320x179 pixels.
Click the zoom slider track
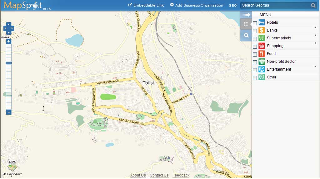click(x=8, y=77)
